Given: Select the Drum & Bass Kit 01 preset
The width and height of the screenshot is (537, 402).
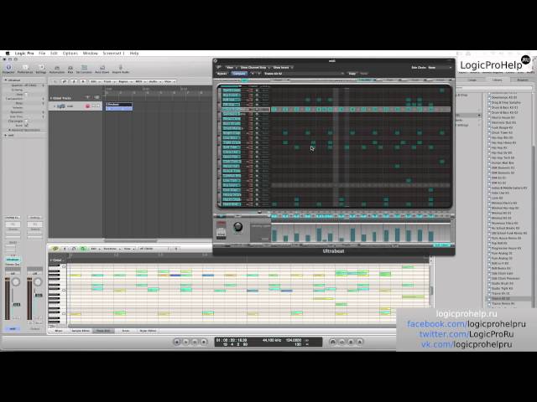Looking at the screenshot, I should [x=504, y=107].
